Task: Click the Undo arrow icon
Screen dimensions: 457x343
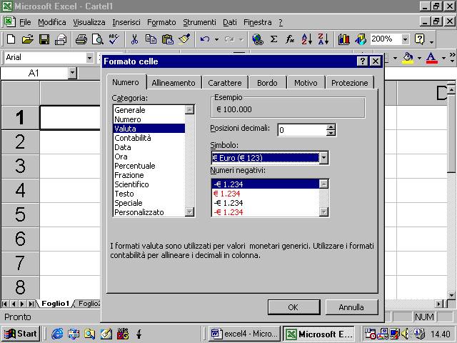Action: point(205,39)
